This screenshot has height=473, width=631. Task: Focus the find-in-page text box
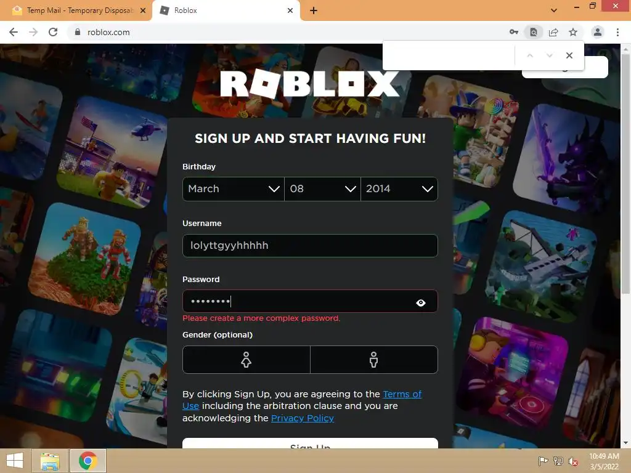click(449, 55)
